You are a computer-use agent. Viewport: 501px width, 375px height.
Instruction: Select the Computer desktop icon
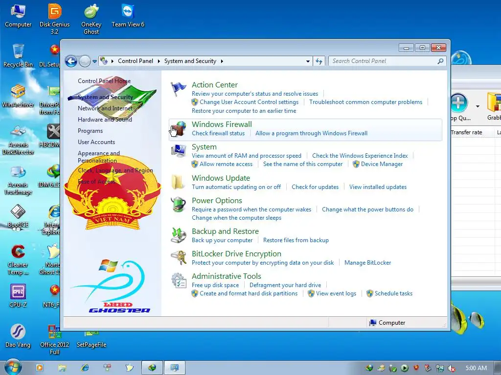point(18,15)
